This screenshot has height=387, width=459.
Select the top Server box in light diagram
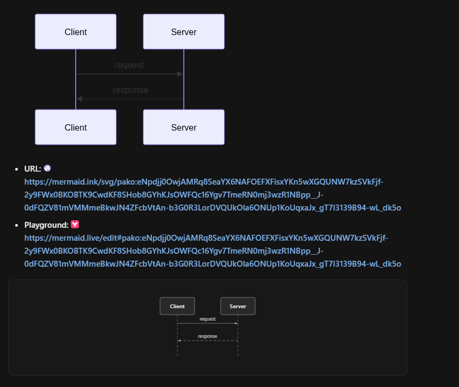point(184,31)
